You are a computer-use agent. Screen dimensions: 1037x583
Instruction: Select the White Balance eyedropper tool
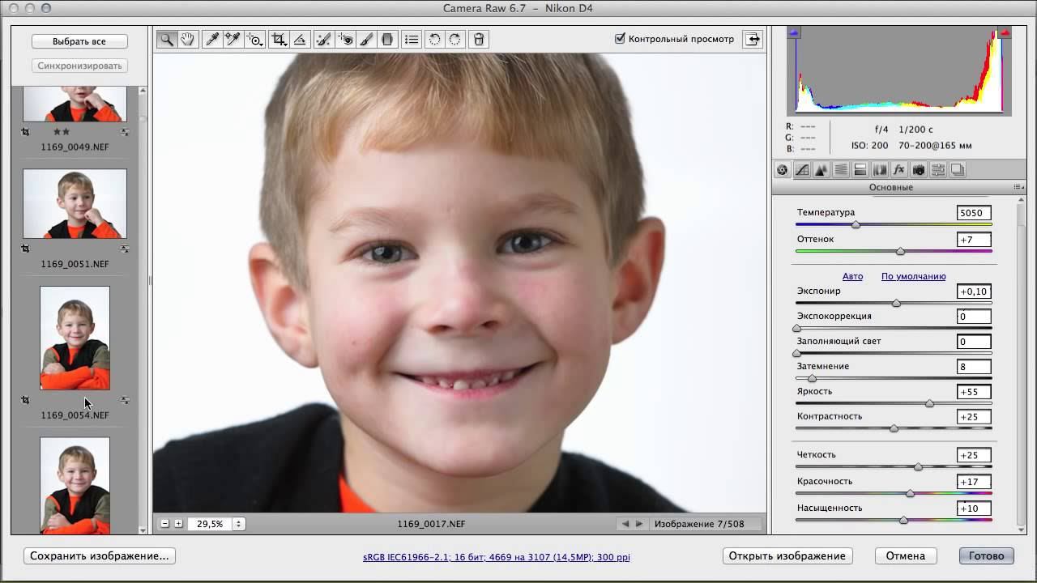pos(212,39)
